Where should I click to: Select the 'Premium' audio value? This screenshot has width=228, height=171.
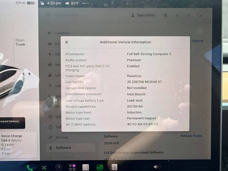click(134, 60)
